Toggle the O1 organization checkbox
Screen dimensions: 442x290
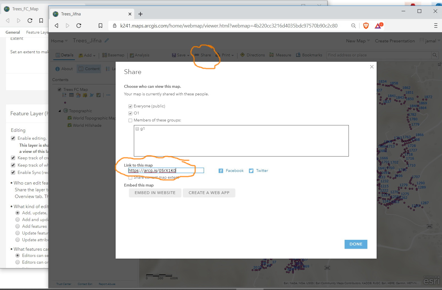130,113
